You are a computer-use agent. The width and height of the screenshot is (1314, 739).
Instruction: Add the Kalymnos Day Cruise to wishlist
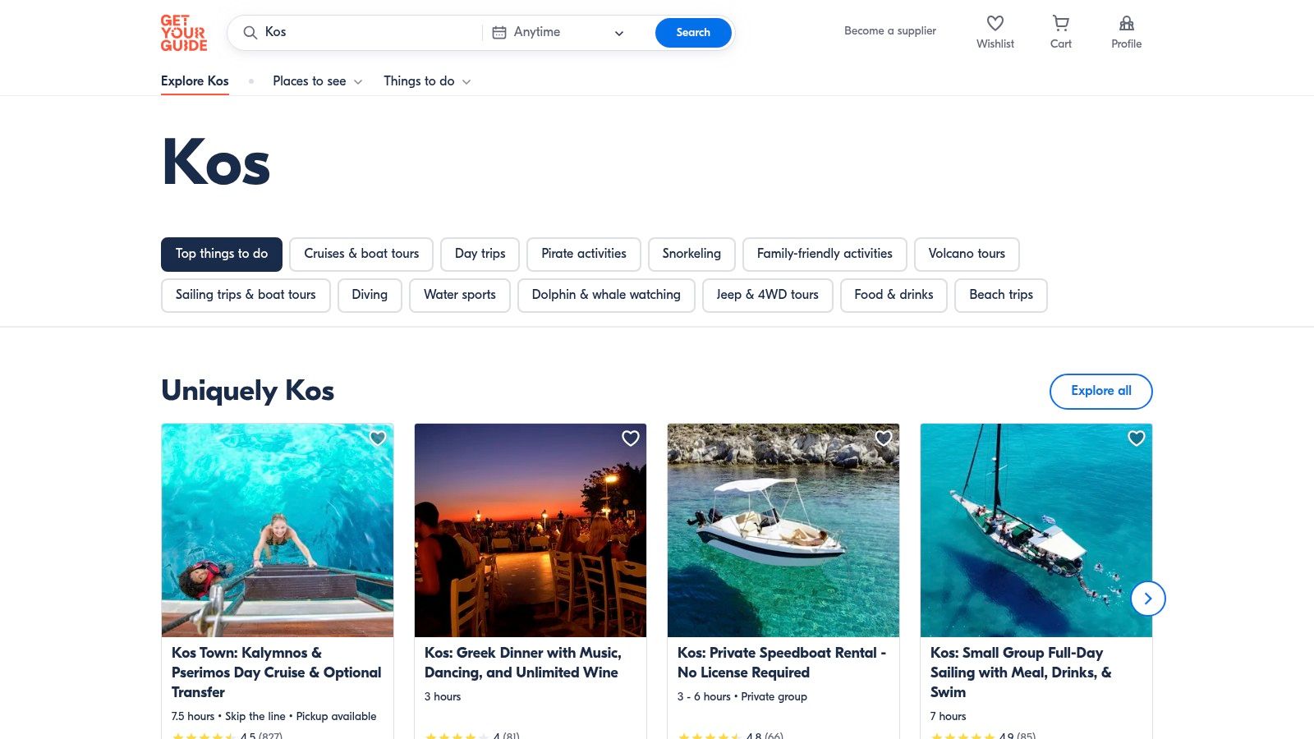377,438
